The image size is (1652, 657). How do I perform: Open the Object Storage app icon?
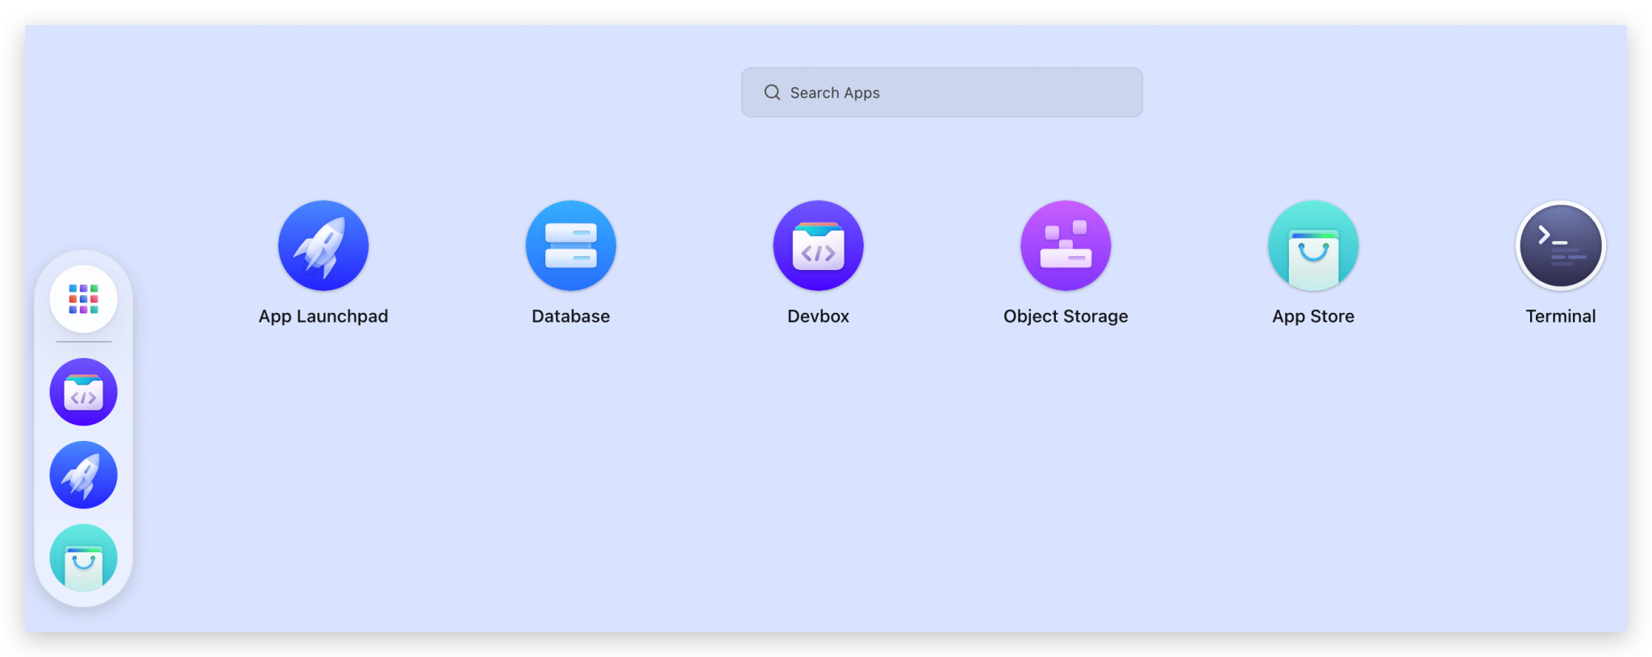(1066, 245)
